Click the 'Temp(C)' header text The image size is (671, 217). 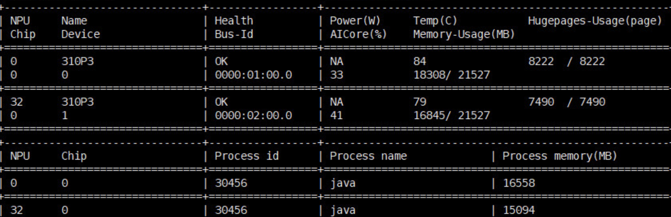[x=435, y=21]
